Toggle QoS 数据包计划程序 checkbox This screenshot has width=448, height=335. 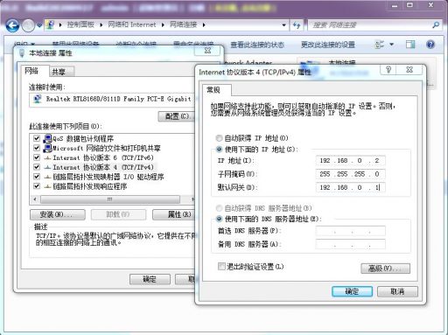click(x=37, y=138)
